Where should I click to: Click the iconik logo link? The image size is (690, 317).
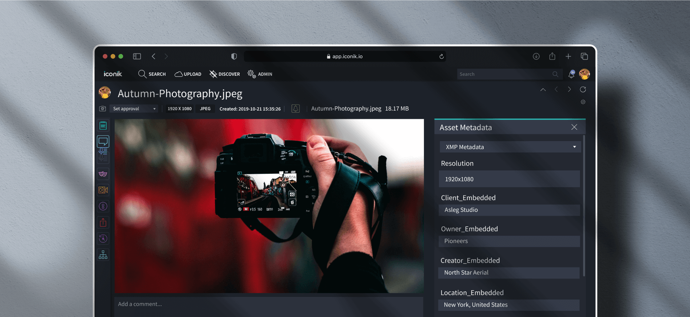[x=113, y=74]
